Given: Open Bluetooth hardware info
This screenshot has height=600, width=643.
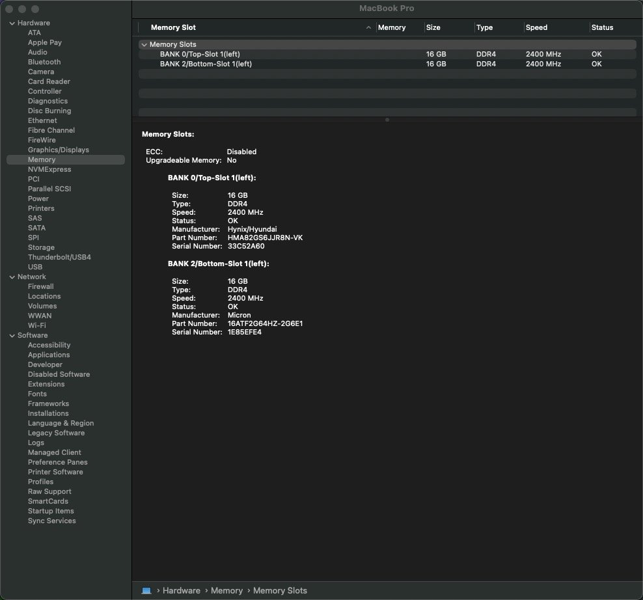Looking at the screenshot, I should 44,62.
